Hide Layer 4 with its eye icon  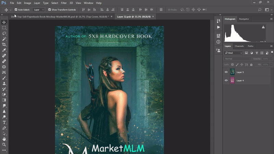point(226,80)
